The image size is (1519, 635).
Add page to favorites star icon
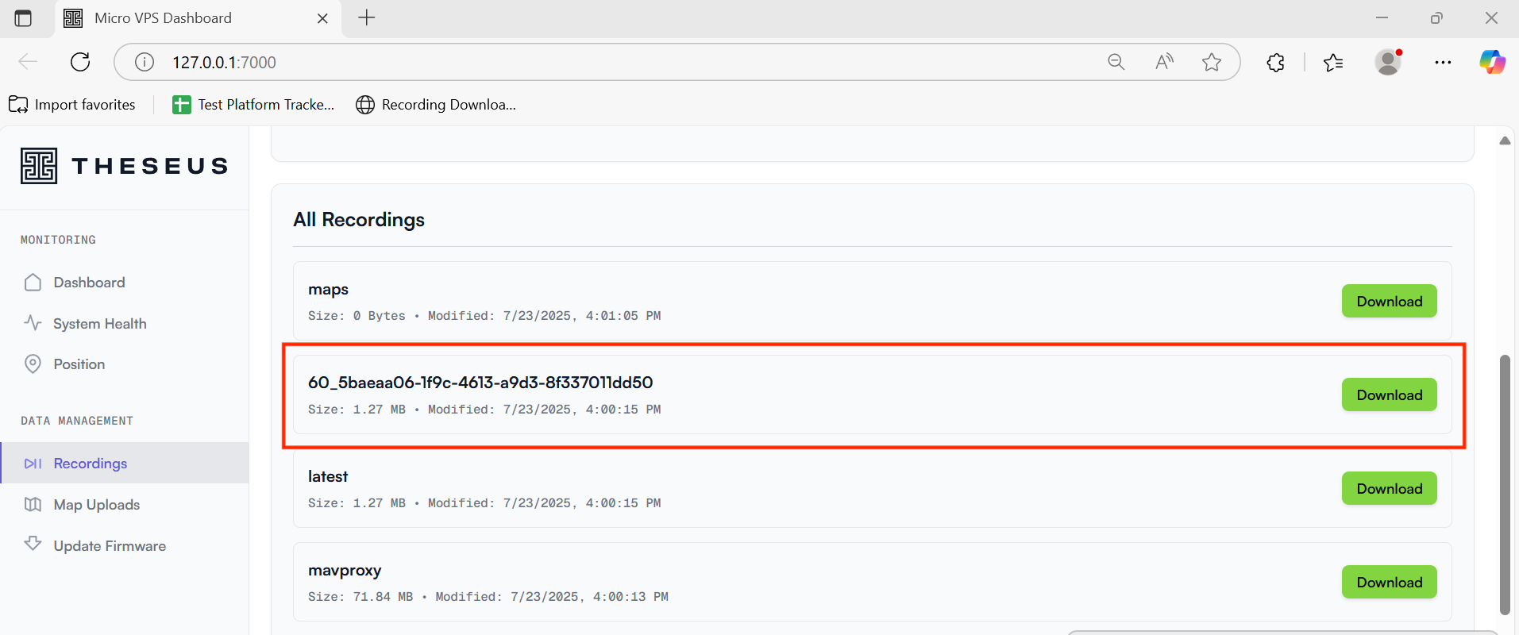(x=1211, y=62)
